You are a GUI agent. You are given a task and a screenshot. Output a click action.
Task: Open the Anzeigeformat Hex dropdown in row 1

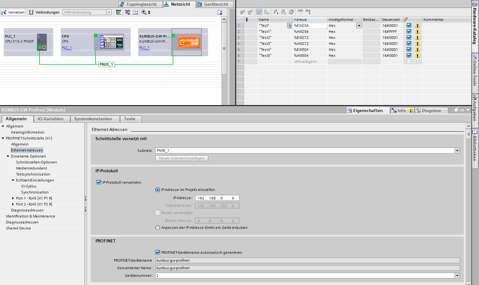click(359, 26)
